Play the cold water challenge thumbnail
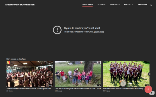This screenshot has height=97, width=156. click(x=78, y=74)
